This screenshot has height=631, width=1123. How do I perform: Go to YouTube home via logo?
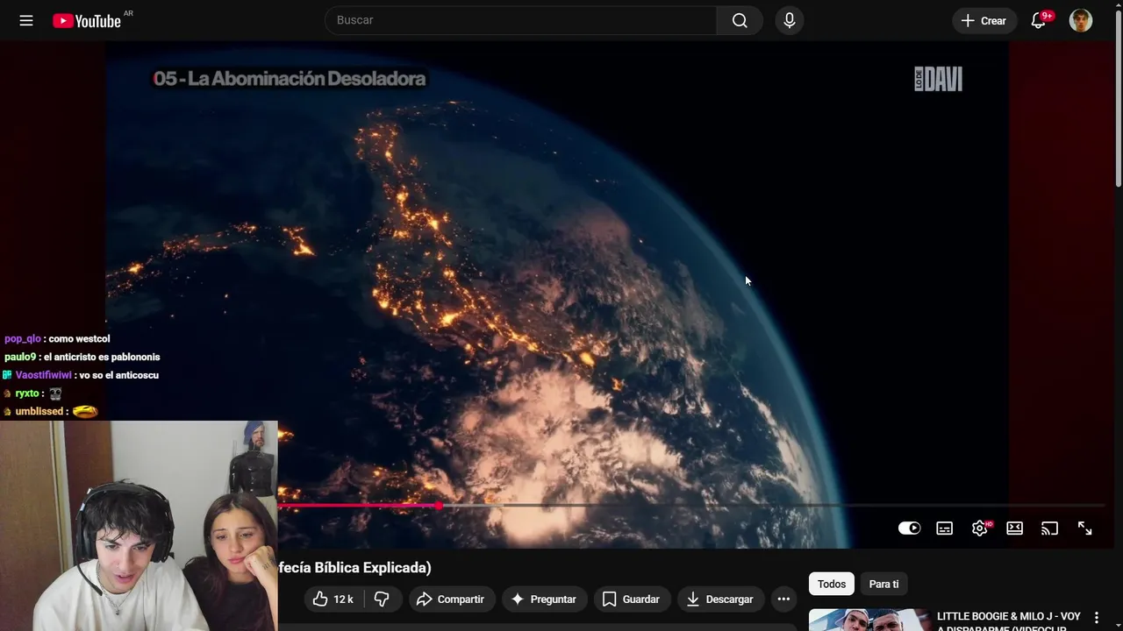(87, 21)
